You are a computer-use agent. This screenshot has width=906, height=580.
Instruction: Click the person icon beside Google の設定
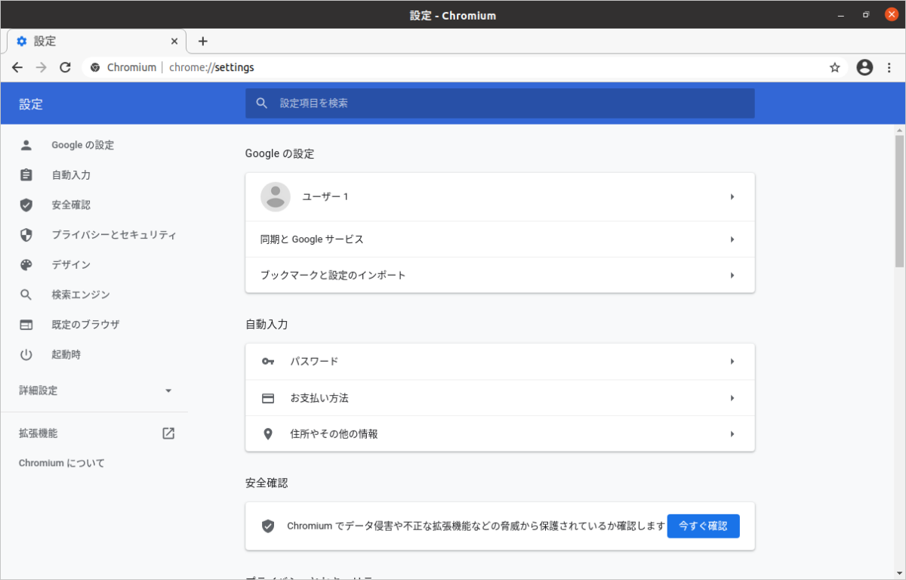pyautogui.click(x=26, y=145)
